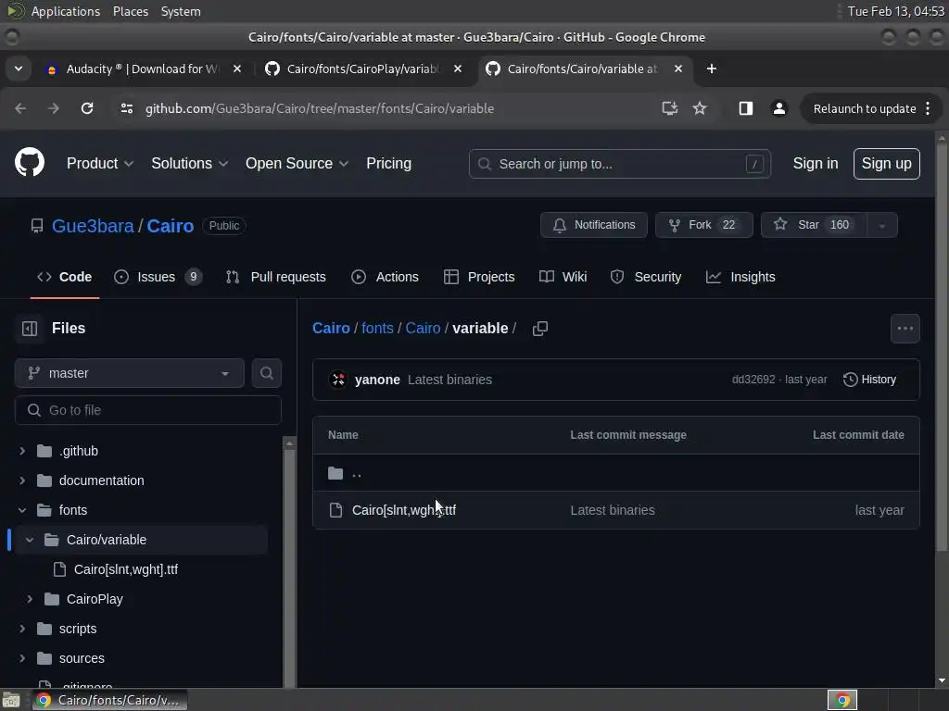Reload the page with the refresh icon
Viewport: 949px width, 711px height.
point(87,108)
